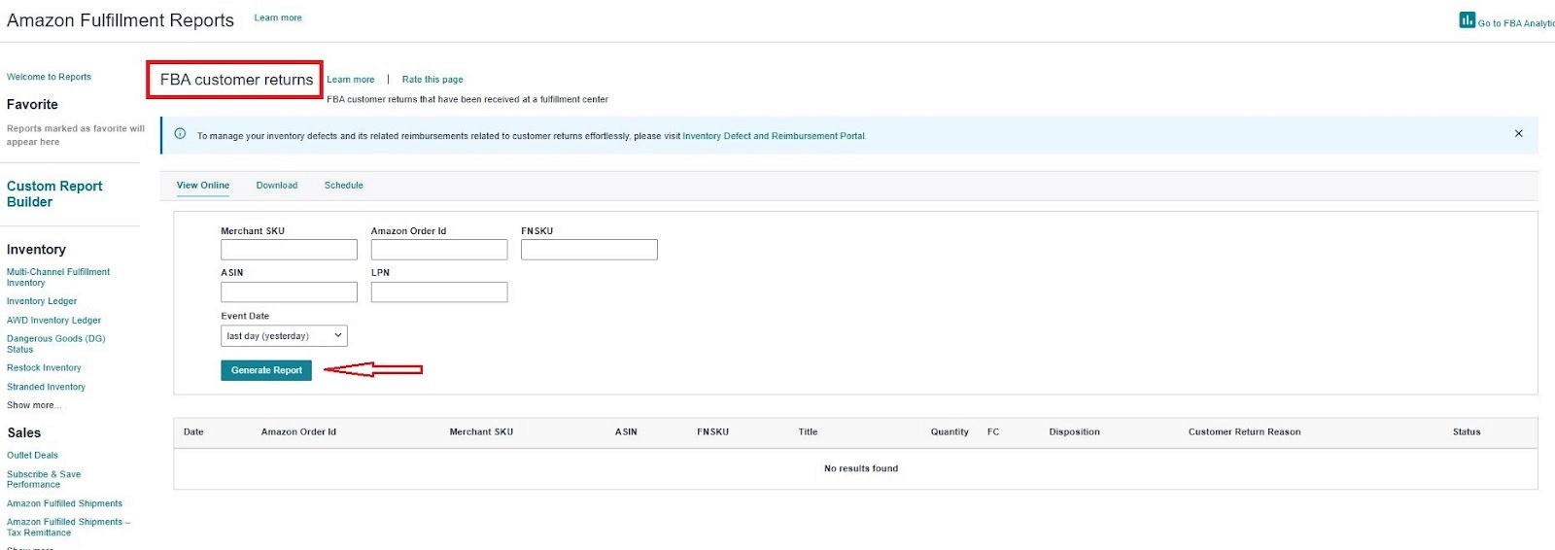The width and height of the screenshot is (1555, 550).
Task: Open Subscribe & Save Performance report
Action: pyautogui.click(x=44, y=479)
